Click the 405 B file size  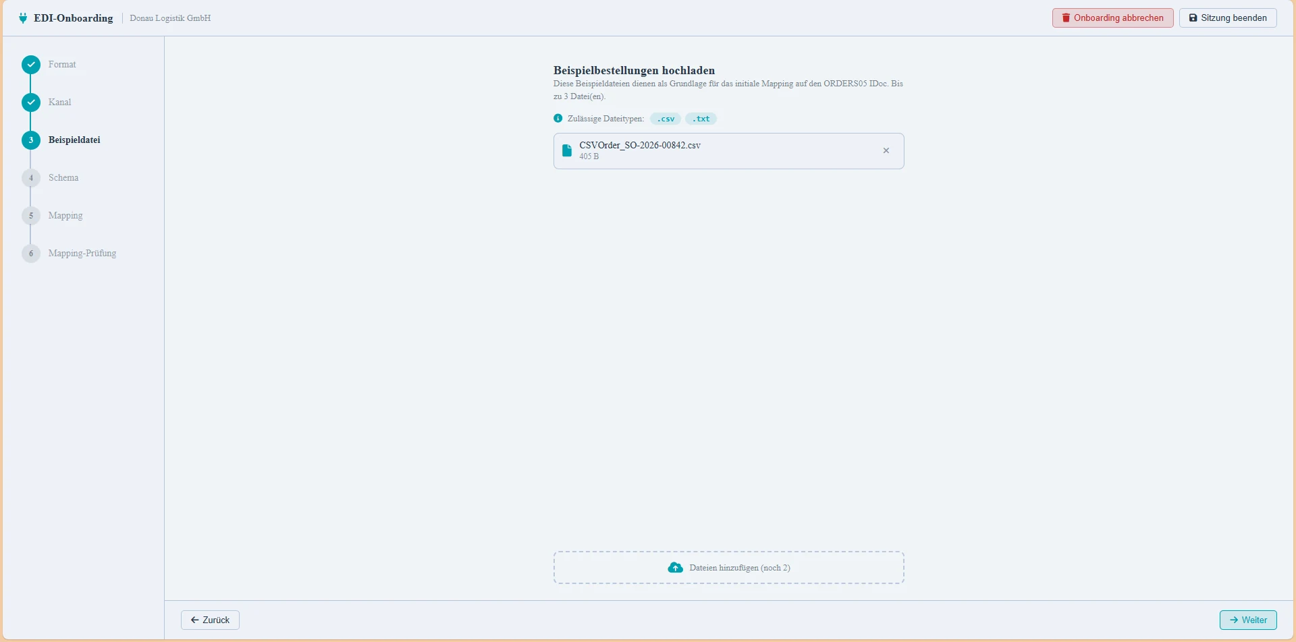point(589,156)
